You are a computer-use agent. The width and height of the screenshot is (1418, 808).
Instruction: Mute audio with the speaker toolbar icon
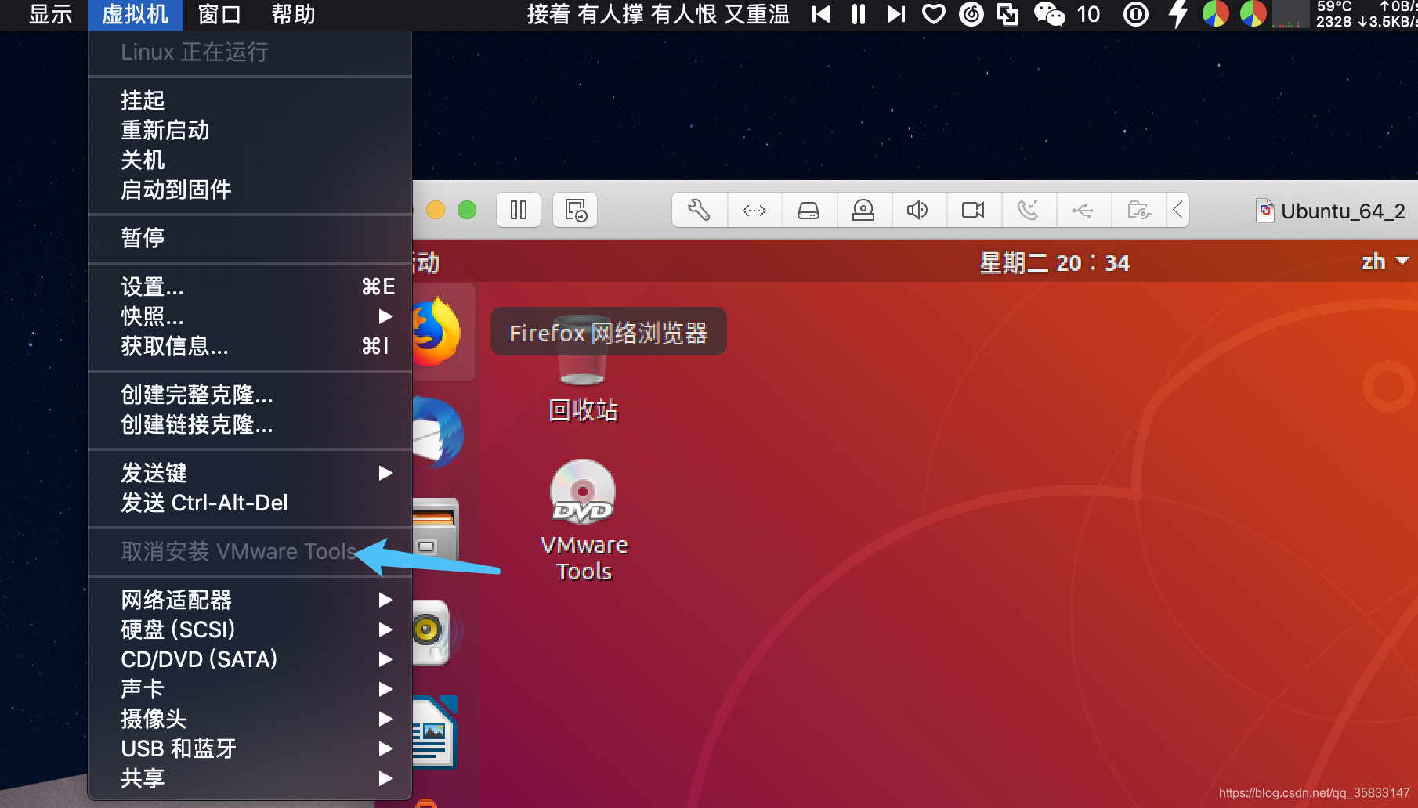pyautogui.click(x=918, y=210)
